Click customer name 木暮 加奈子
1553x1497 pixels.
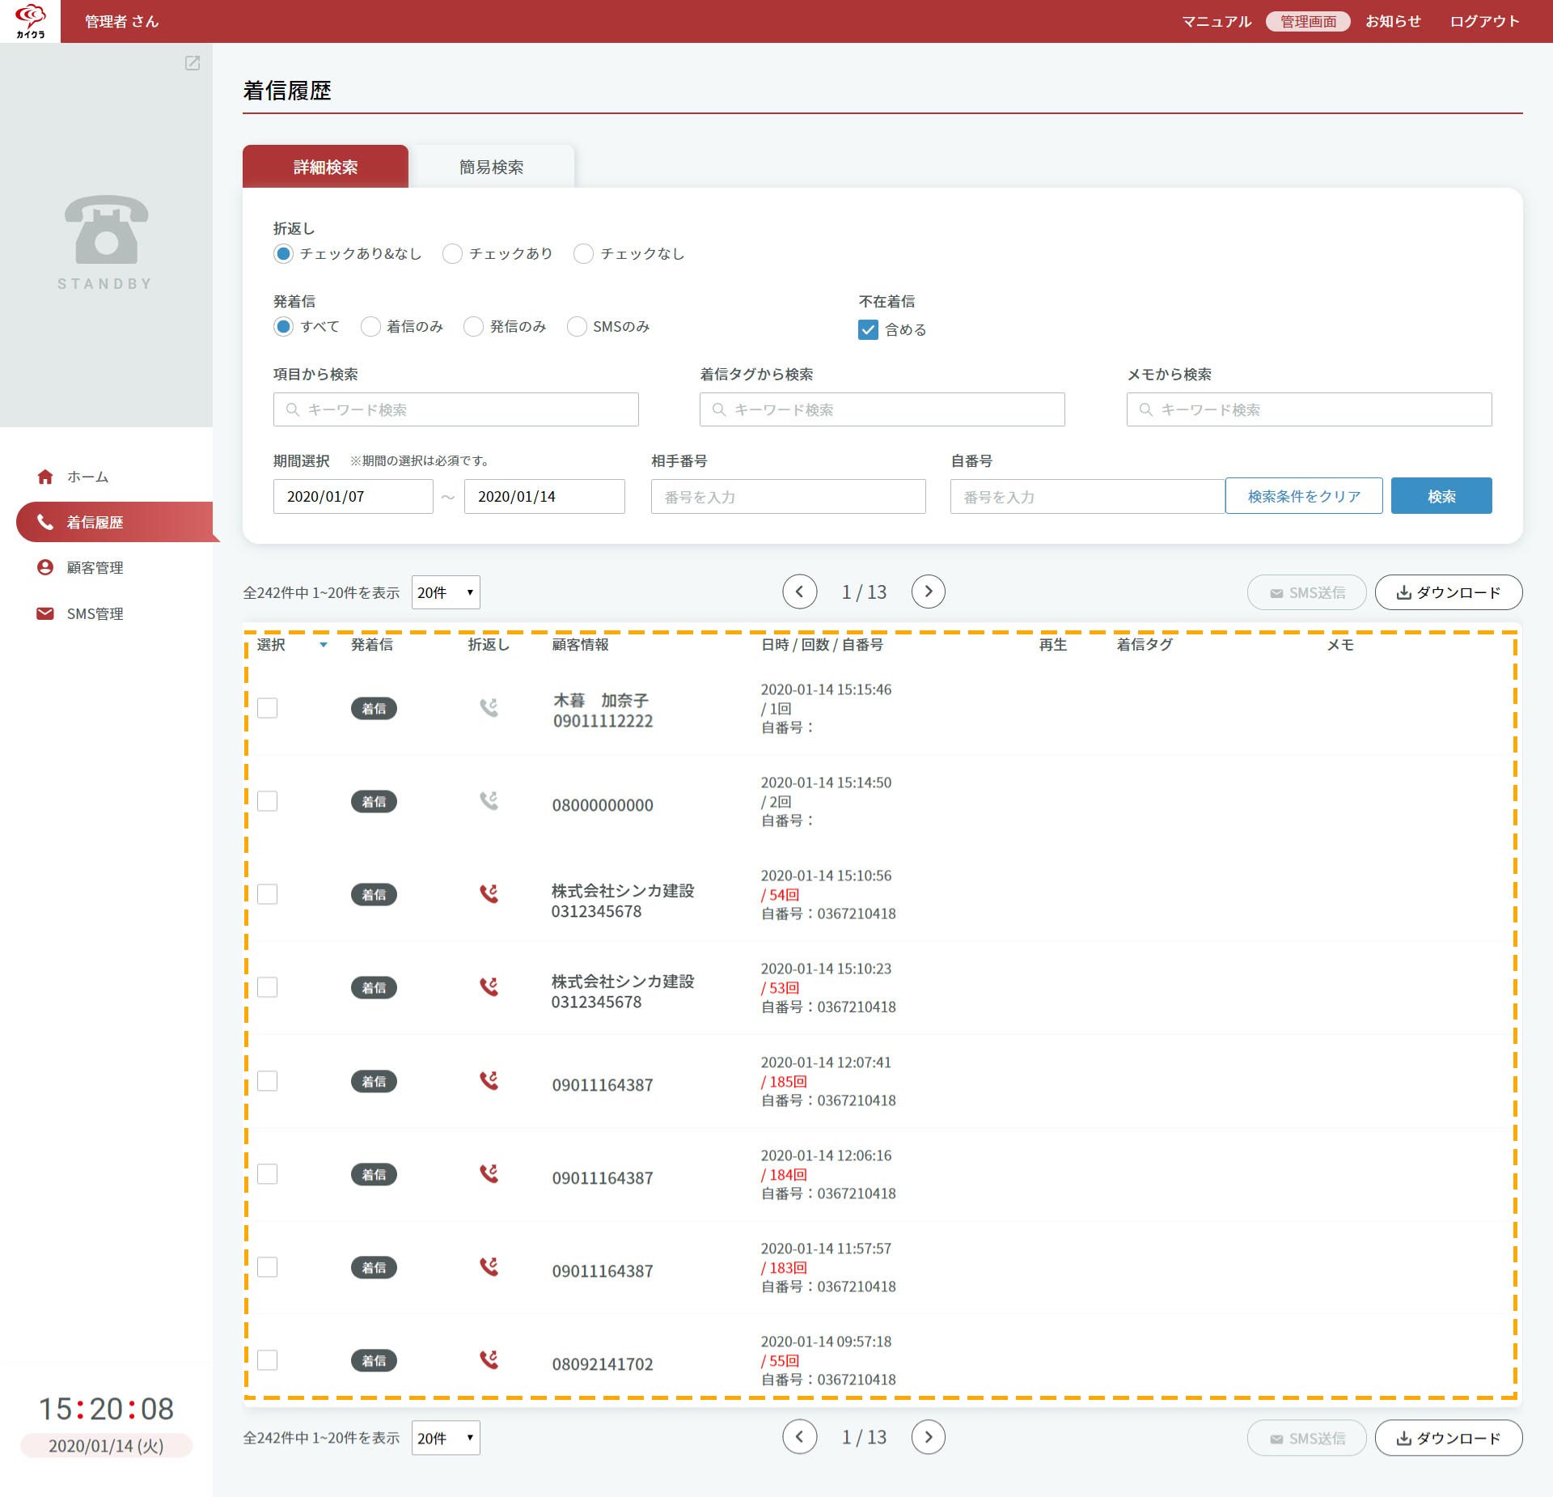601,700
